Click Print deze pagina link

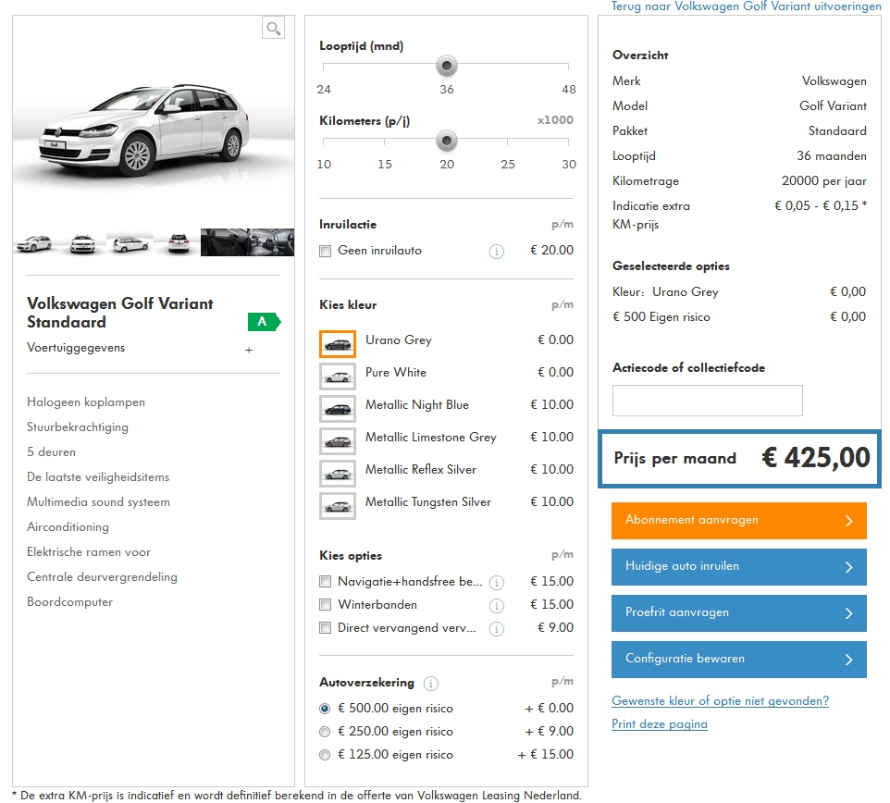tap(660, 724)
